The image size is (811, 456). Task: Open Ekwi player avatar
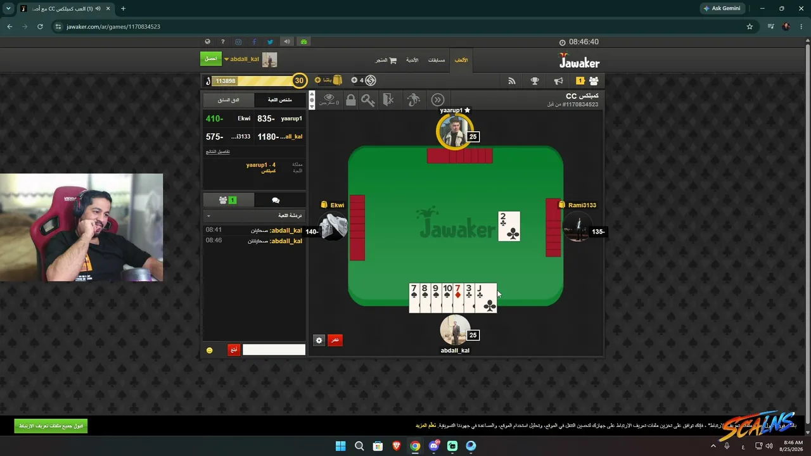[334, 226]
